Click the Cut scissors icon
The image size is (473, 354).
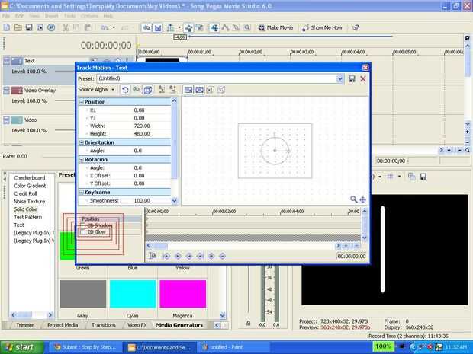[66, 27]
